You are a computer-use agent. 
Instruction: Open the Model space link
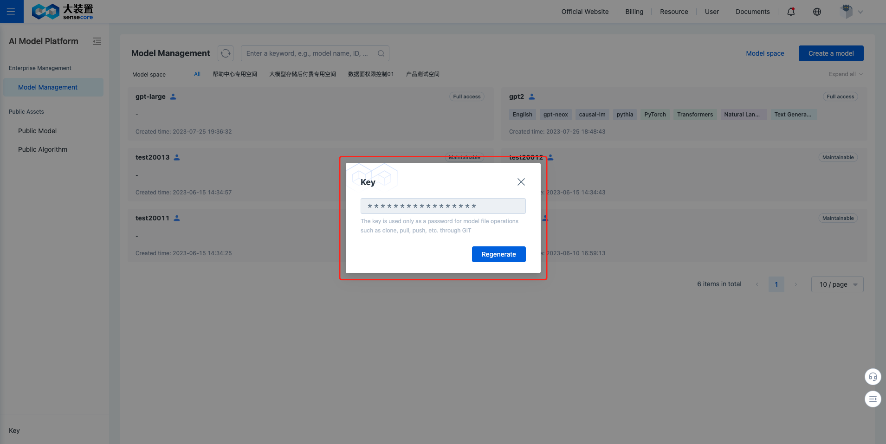[x=765, y=53]
